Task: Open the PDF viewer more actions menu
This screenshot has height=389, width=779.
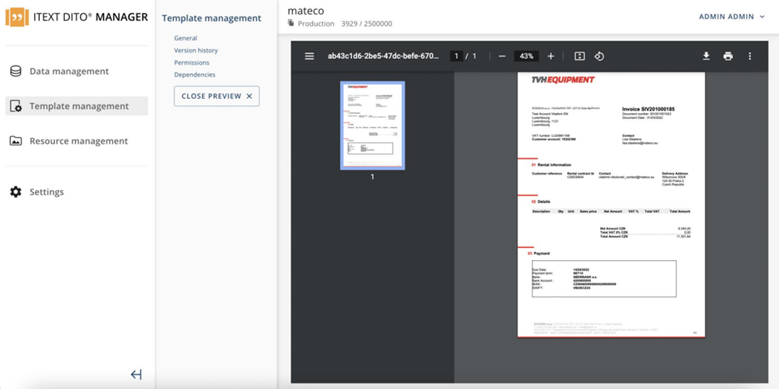Action: point(750,57)
